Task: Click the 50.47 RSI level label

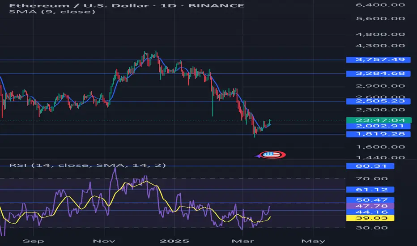Action: tap(370, 200)
